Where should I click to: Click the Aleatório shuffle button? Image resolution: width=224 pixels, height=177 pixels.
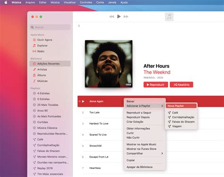(x=181, y=84)
